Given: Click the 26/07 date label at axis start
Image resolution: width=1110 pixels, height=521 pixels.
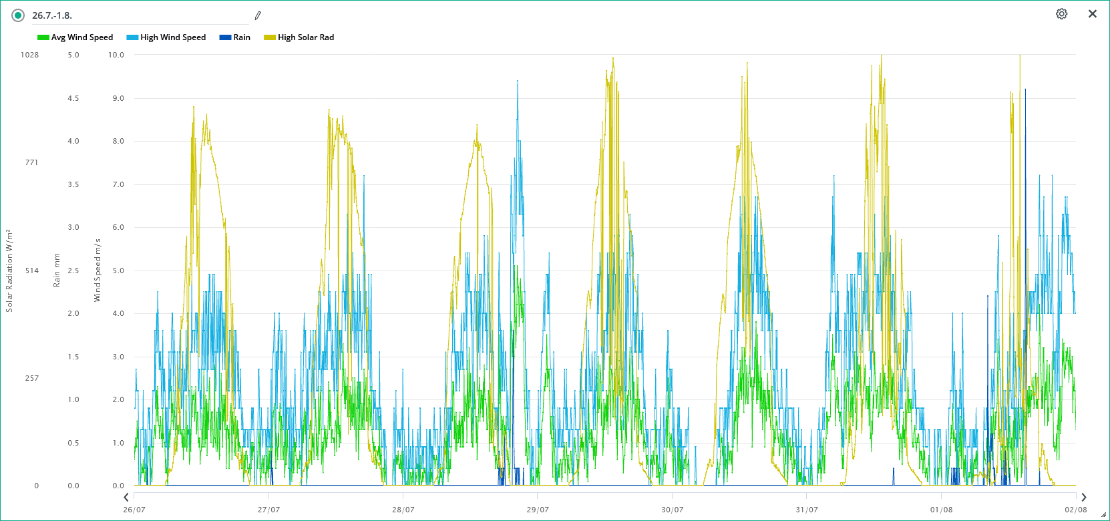Looking at the screenshot, I should coord(134,510).
